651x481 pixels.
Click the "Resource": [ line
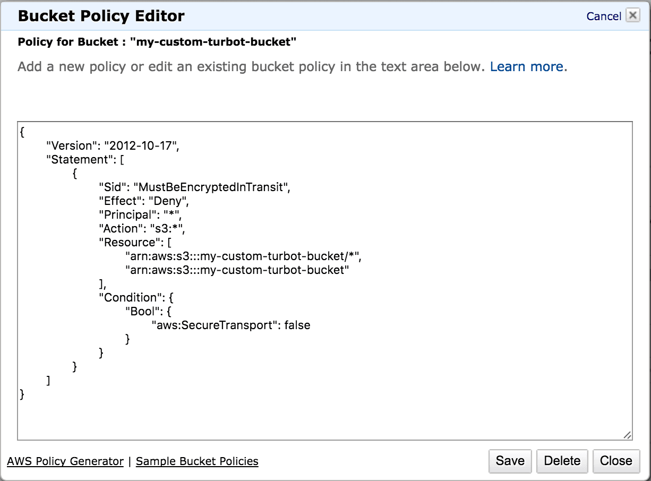135,242
